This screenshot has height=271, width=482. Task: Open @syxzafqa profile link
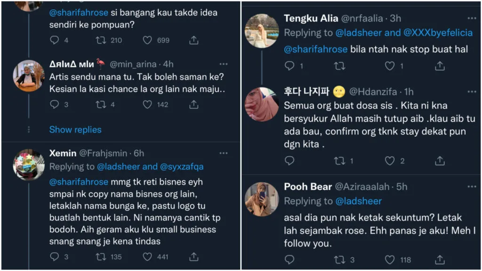(182, 167)
